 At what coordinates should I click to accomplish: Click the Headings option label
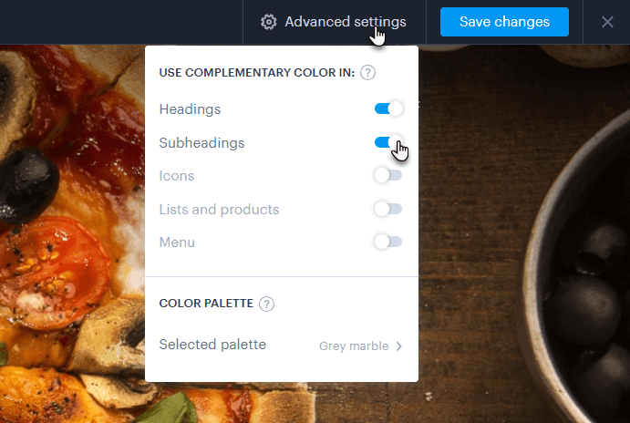[190, 109]
